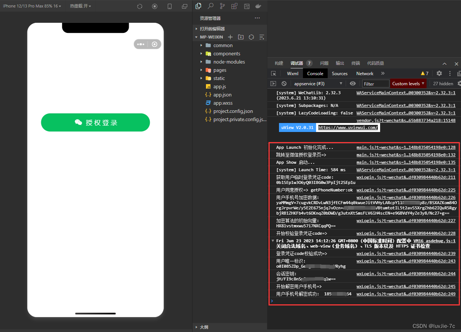The image size is (461, 332).
Task: Click the New File icon beside MP-WEIXIN
Action: (230, 37)
